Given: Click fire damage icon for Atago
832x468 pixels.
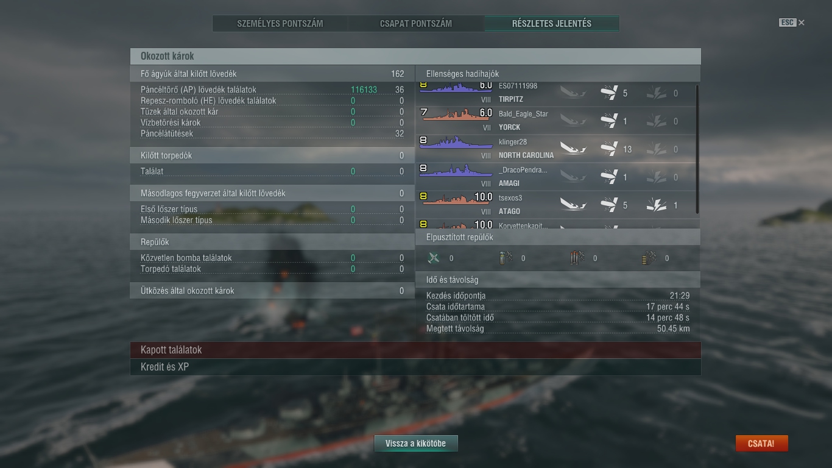Looking at the screenshot, I should 656,205.
